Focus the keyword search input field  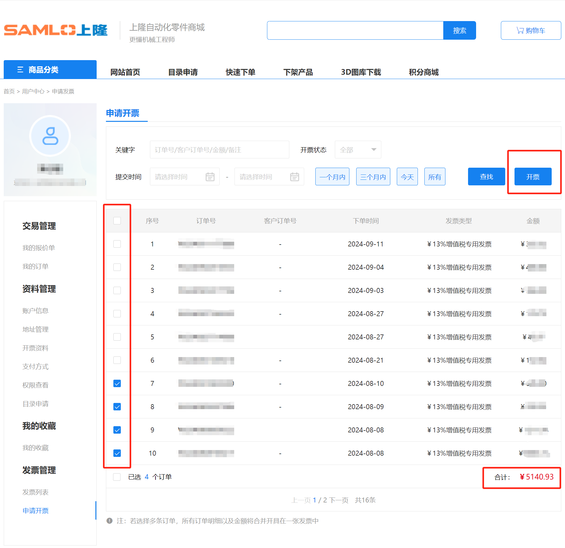[219, 150]
